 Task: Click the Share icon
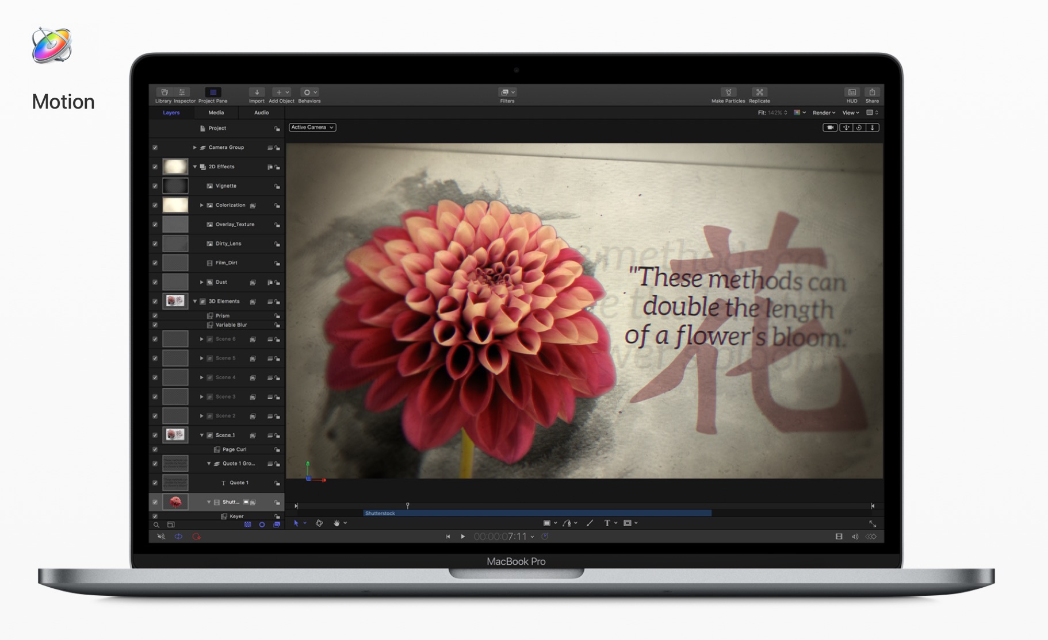(872, 93)
